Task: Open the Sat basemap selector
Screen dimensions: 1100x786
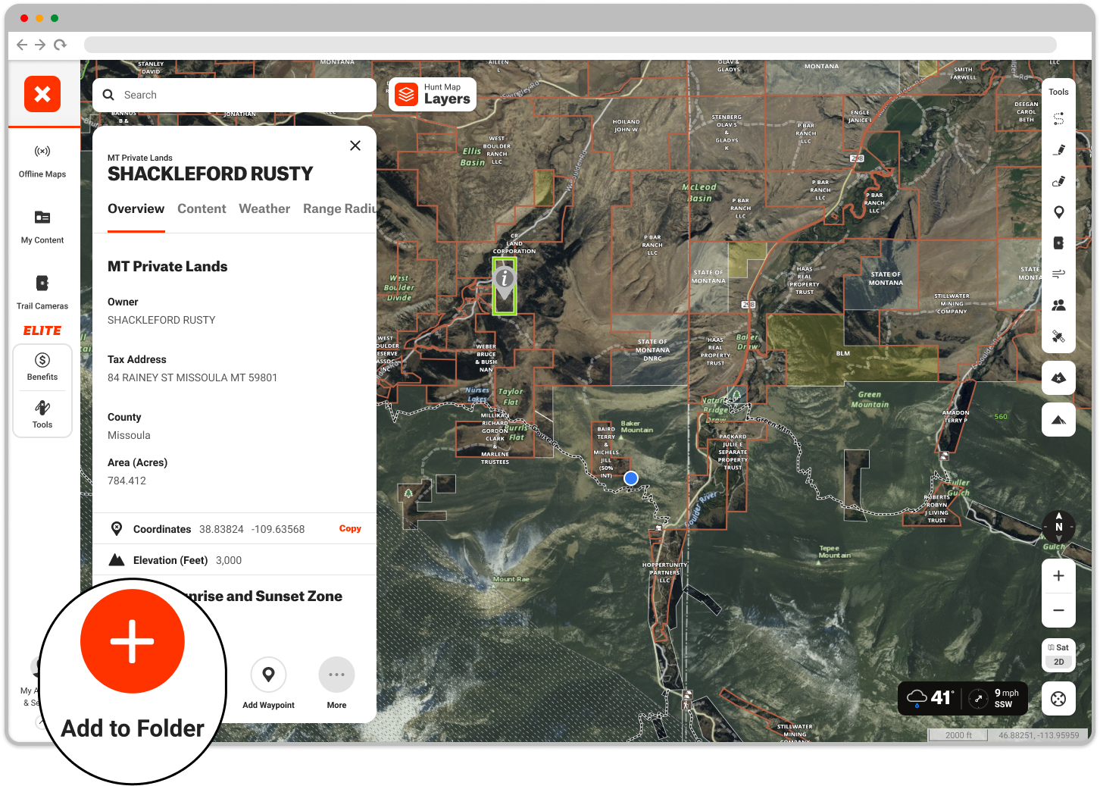Action: (1058, 647)
